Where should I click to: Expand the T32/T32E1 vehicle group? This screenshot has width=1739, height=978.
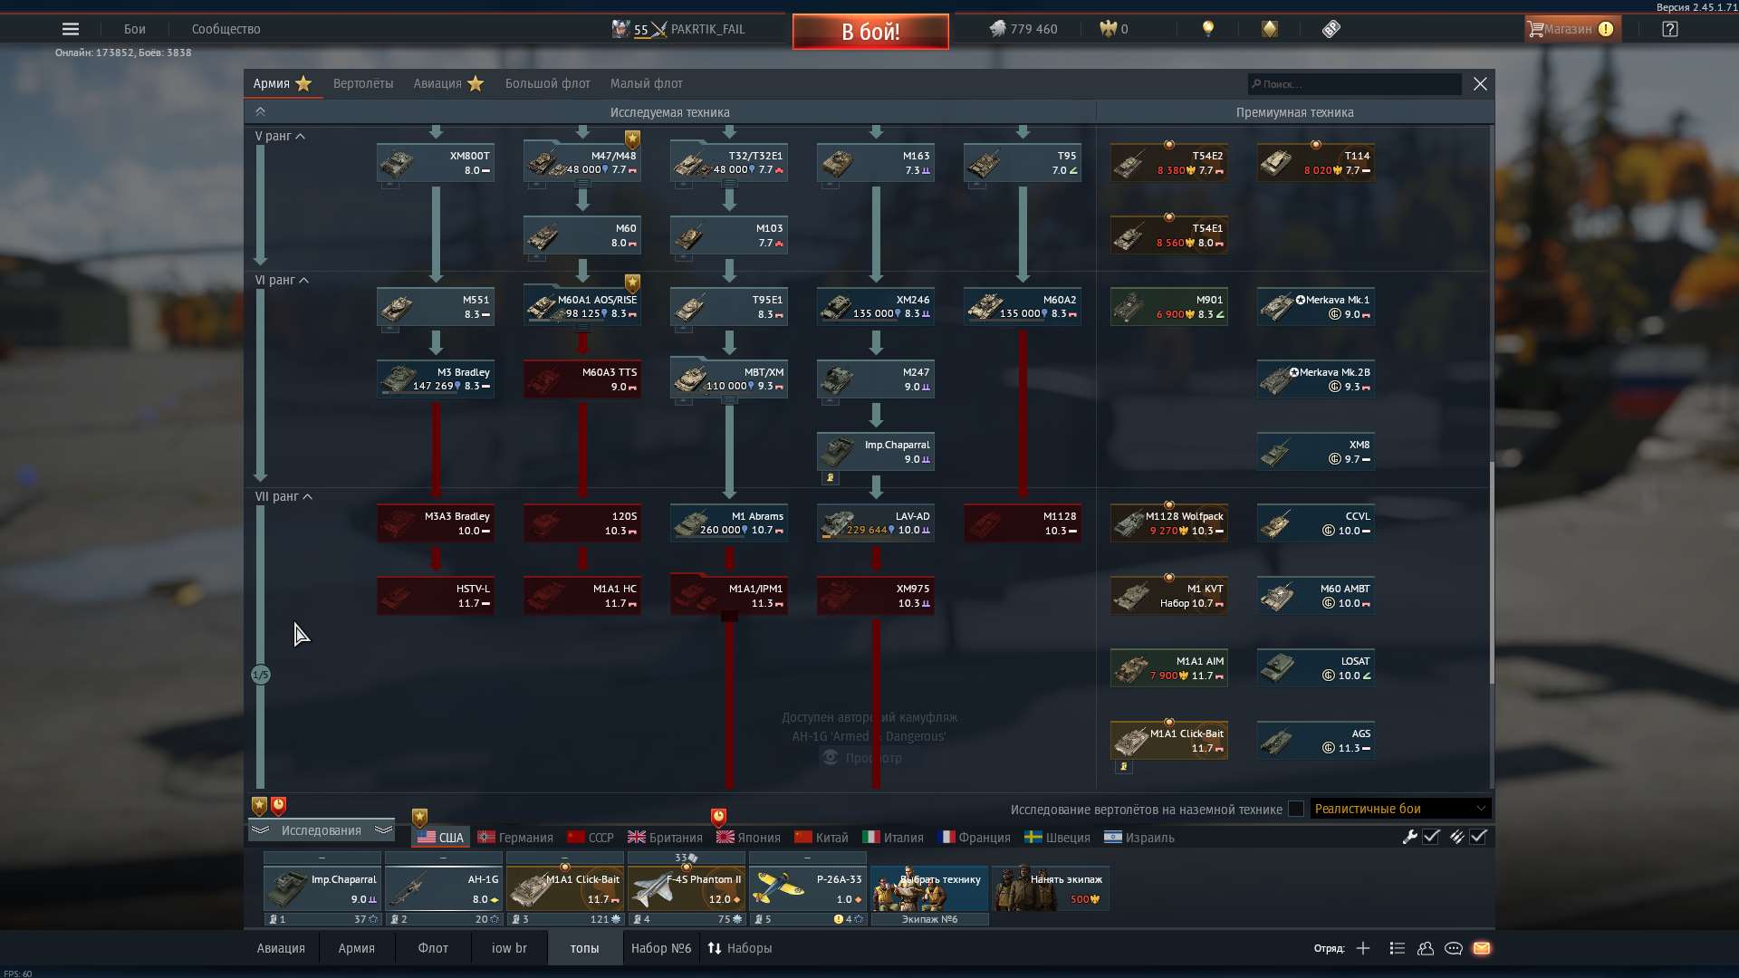pyautogui.click(x=729, y=163)
